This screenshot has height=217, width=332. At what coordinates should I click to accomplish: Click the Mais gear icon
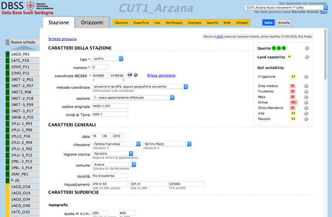point(306,97)
